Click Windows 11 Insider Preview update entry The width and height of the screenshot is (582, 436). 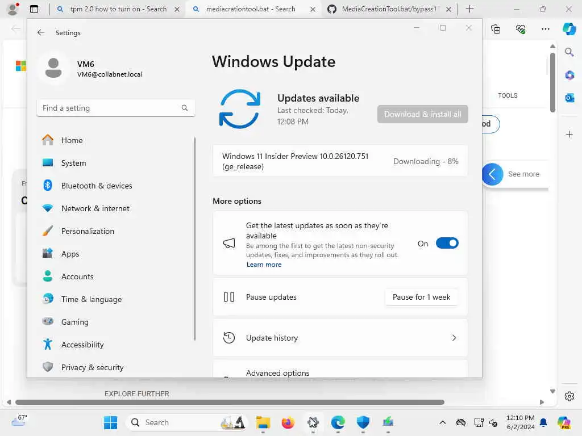pos(340,161)
